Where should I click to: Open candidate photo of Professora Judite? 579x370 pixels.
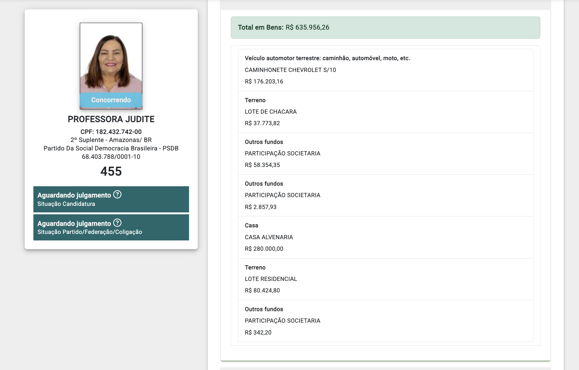111,66
